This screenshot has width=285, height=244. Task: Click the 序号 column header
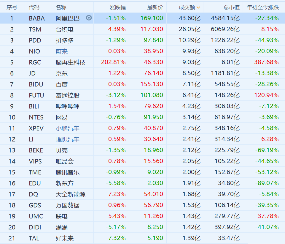click(x=12, y=7)
